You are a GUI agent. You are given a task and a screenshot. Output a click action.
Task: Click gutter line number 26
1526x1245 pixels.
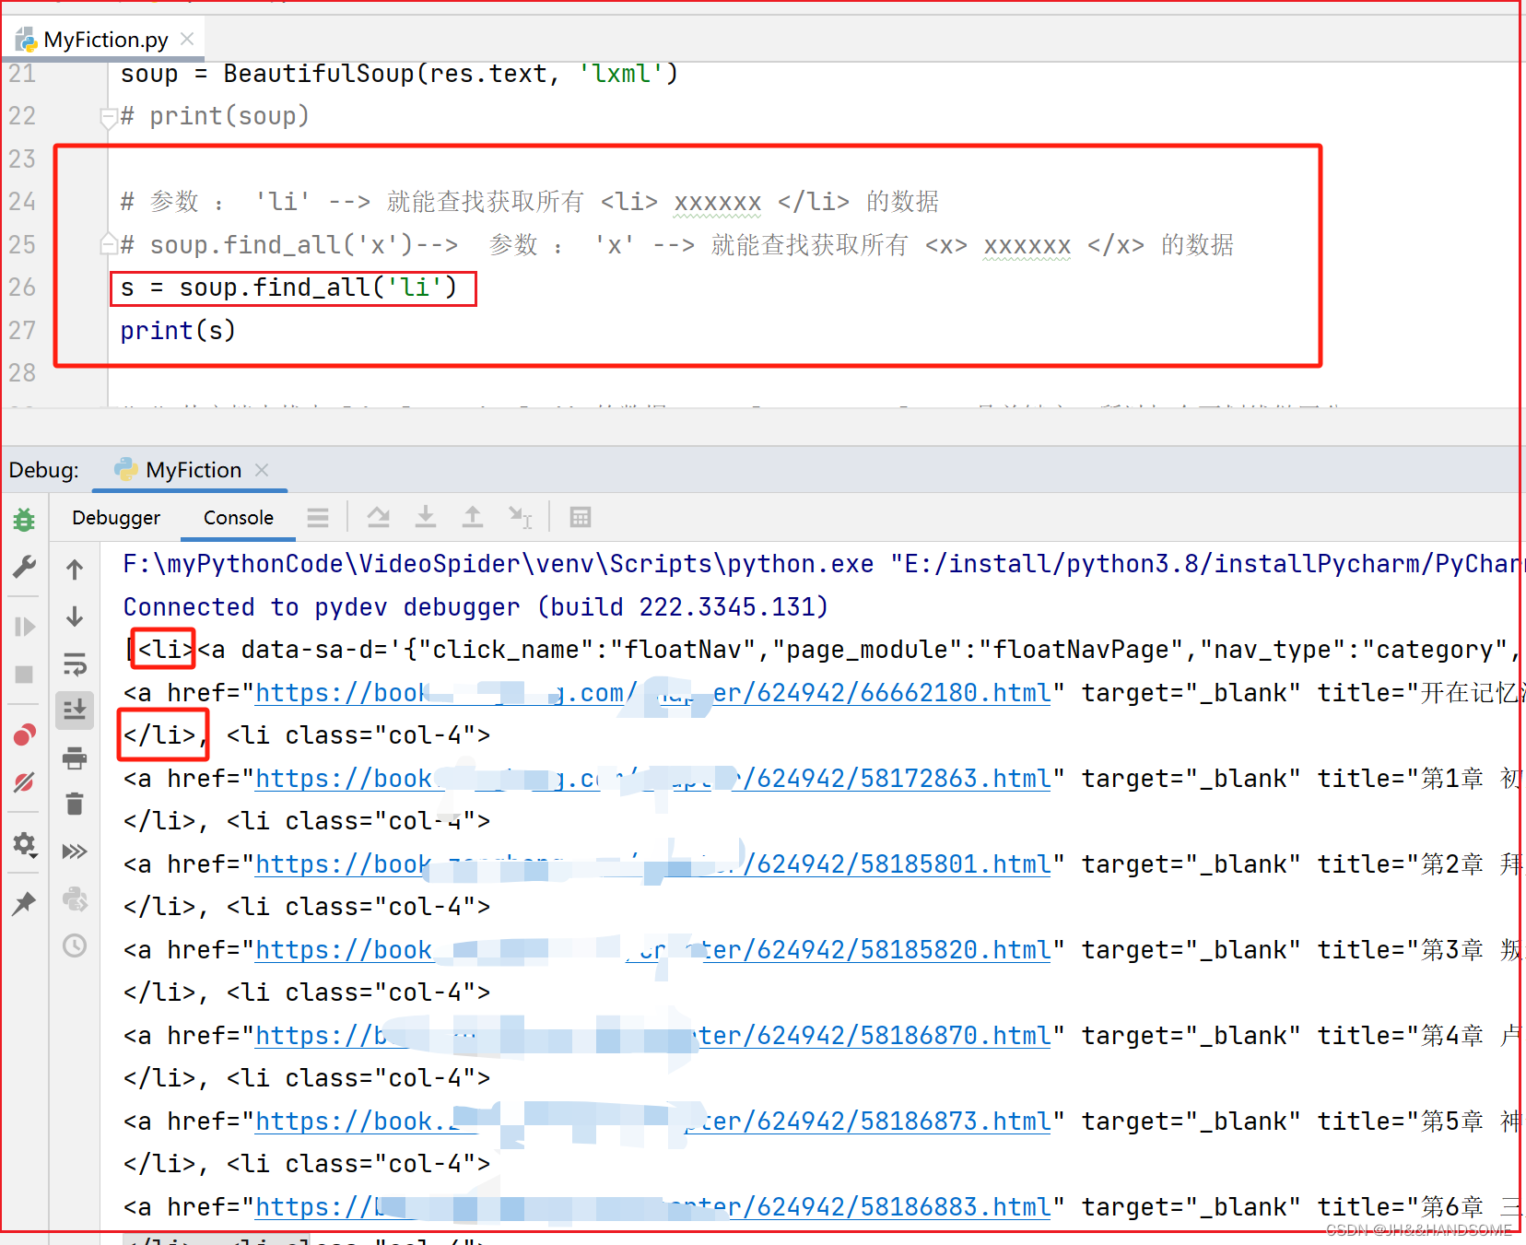point(22,288)
